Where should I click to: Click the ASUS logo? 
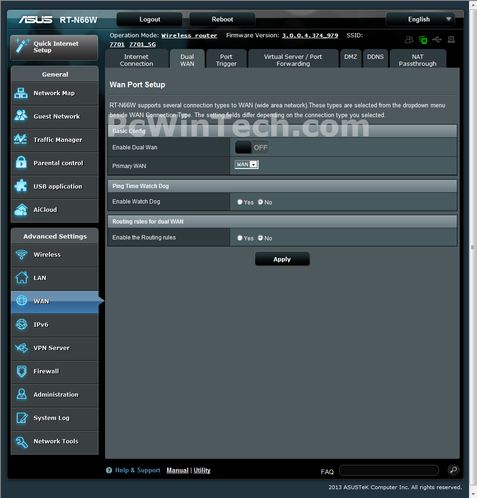(x=35, y=20)
